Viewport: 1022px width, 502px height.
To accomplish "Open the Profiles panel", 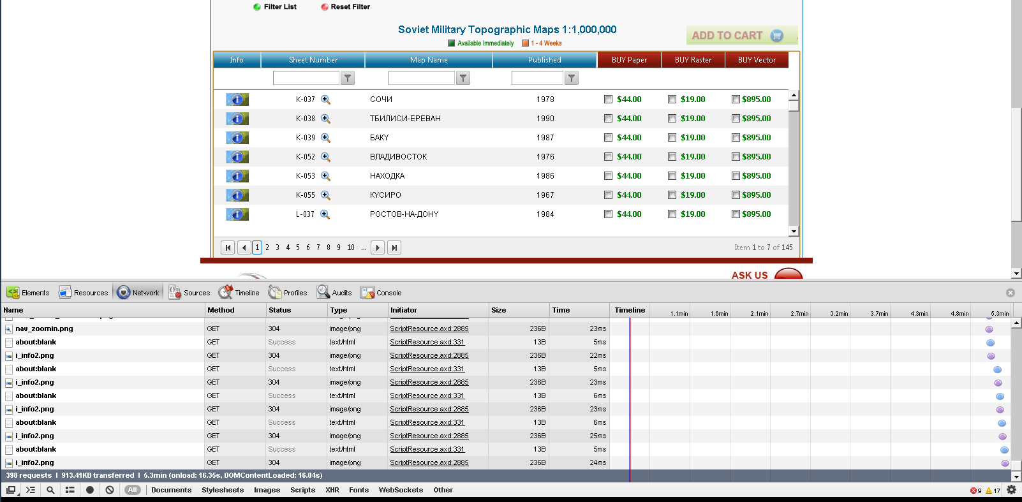I will coord(288,293).
